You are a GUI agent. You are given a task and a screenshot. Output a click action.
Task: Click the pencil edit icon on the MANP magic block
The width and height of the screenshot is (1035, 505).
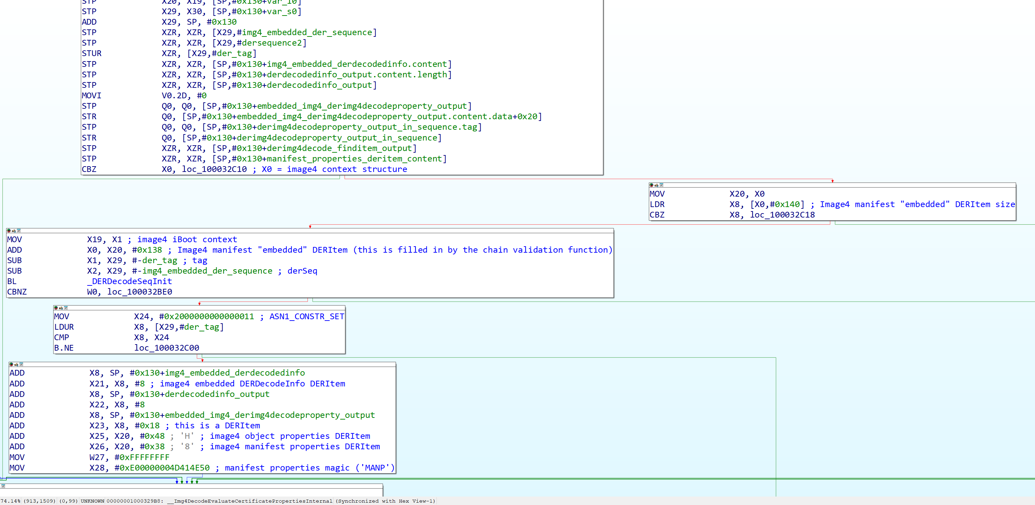point(16,364)
